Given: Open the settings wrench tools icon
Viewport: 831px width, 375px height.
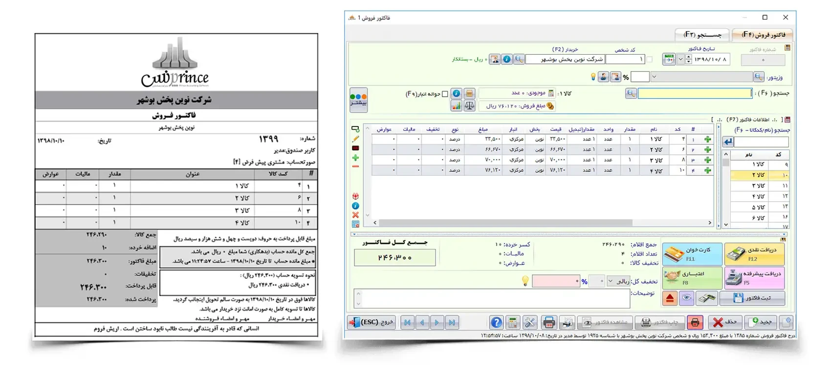Looking at the screenshot, I should click(530, 322).
